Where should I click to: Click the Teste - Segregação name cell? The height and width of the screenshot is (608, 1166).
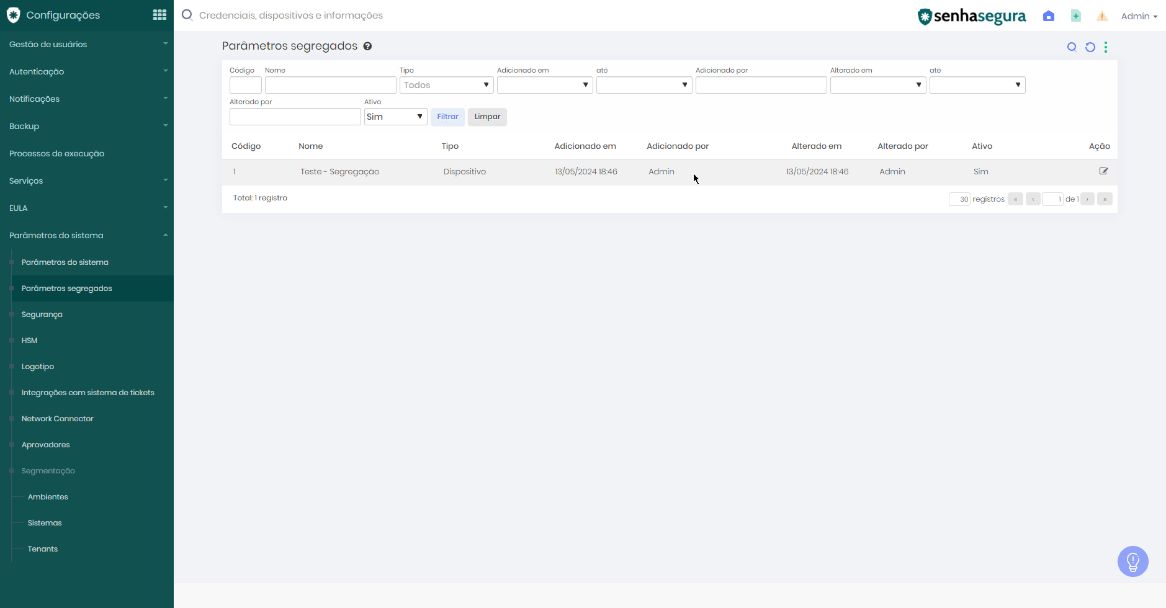coord(339,172)
